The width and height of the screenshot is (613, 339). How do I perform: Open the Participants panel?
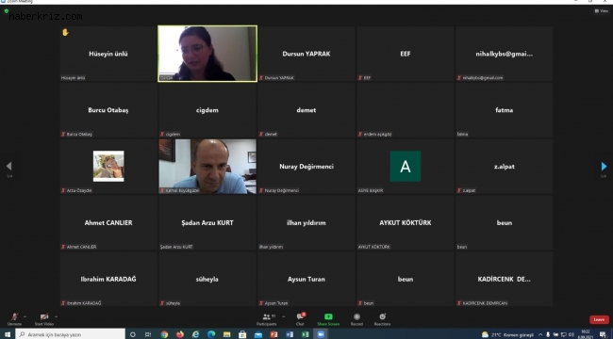coord(267,319)
